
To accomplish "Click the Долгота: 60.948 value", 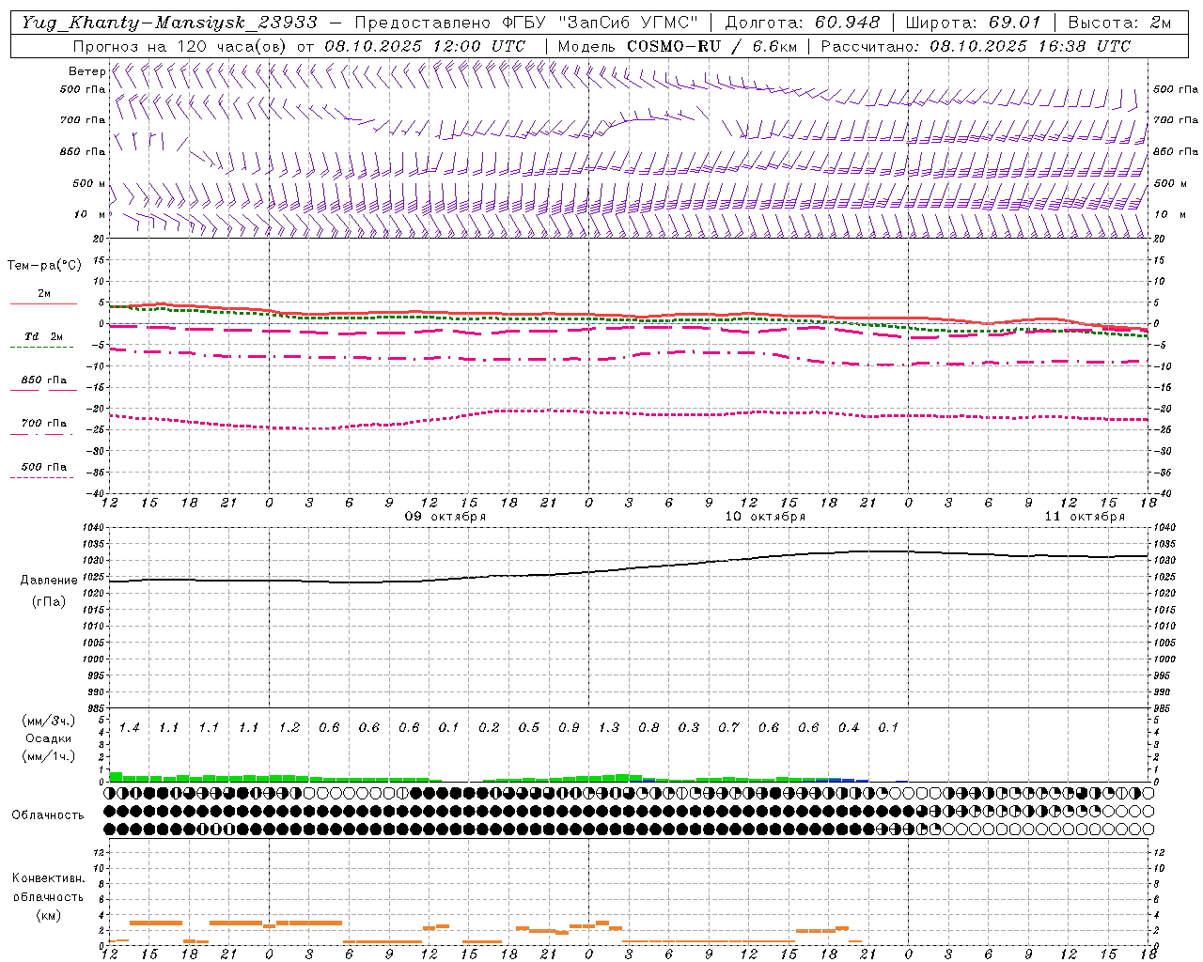I will tap(803, 23).
